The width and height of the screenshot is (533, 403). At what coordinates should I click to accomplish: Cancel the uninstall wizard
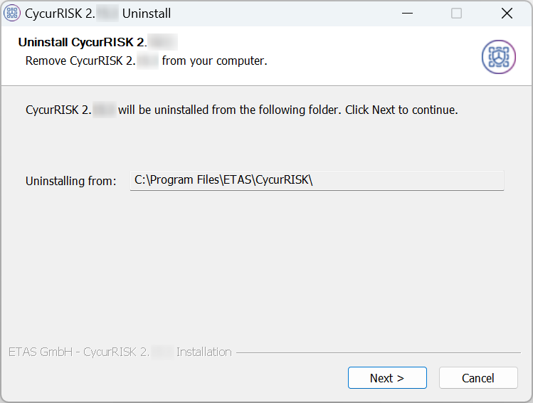[x=477, y=378]
